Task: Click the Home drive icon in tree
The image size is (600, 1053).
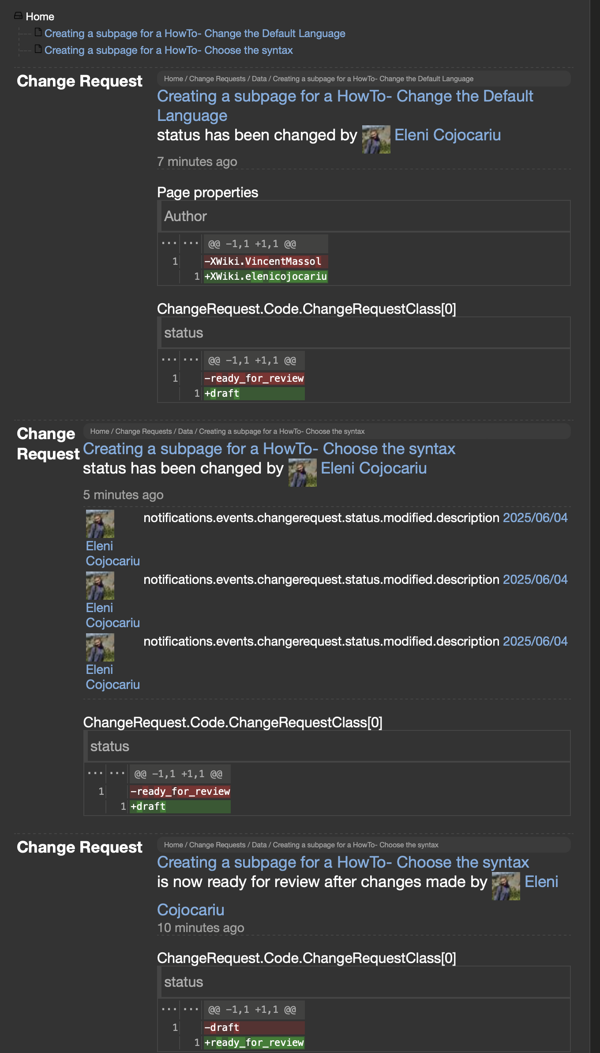Action: 18,16
